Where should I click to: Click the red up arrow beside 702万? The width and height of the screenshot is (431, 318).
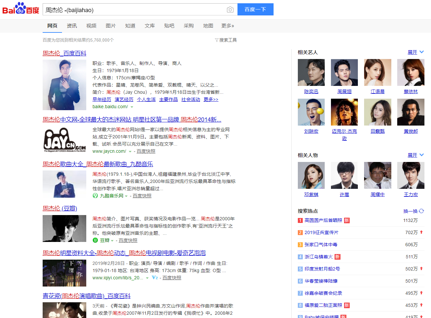(x=421, y=232)
